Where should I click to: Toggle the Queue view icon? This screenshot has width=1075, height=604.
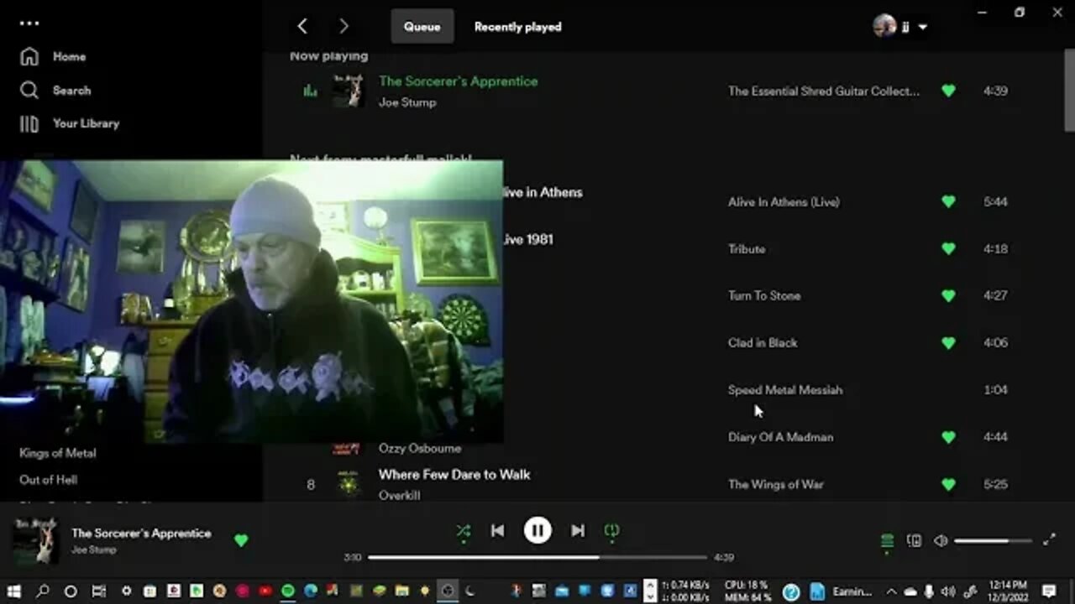(887, 541)
